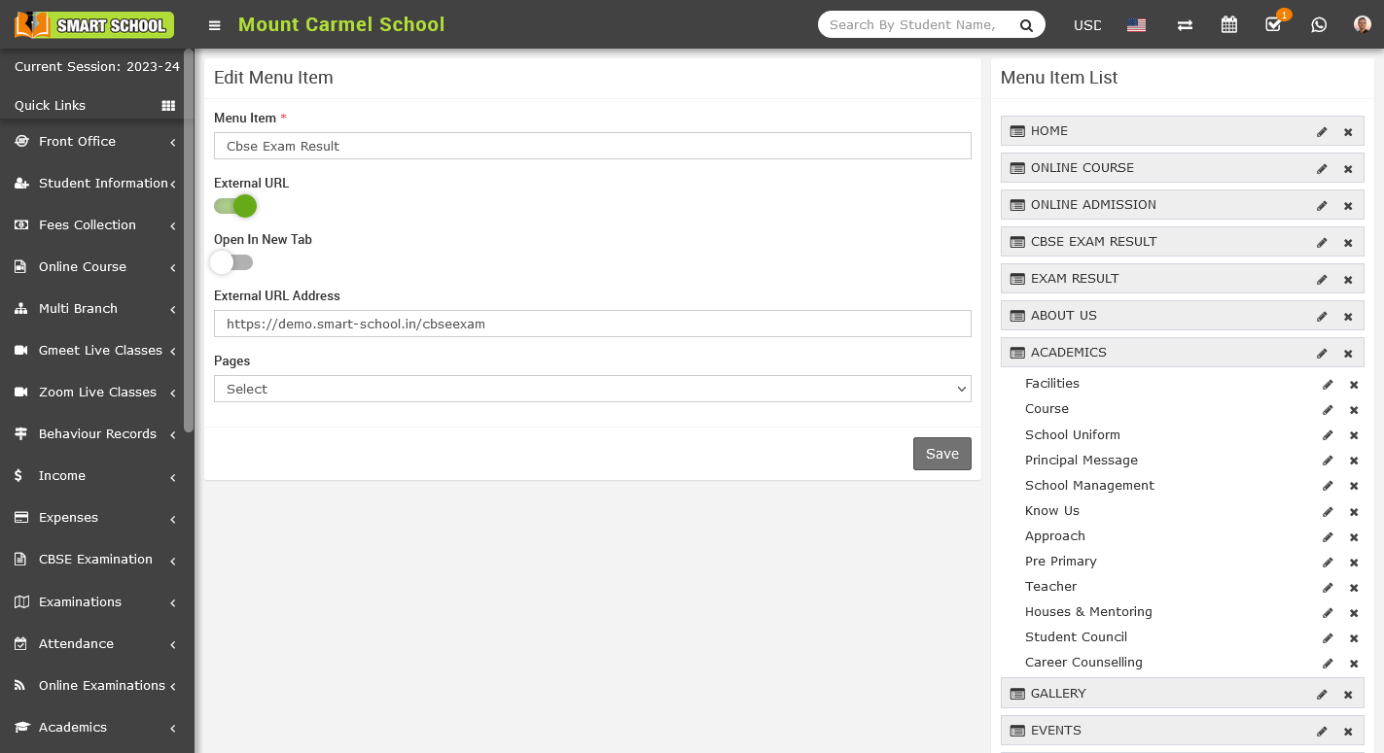Click the hamburger sidebar toggle icon

[215, 25]
